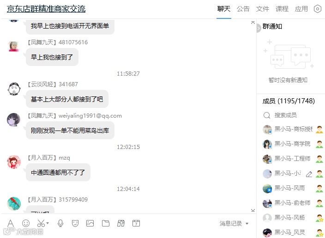This screenshot has height=238, width=325.
Task: Click the group title 京东店群精准商家交流
Action: pyautogui.click(x=46, y=9)
